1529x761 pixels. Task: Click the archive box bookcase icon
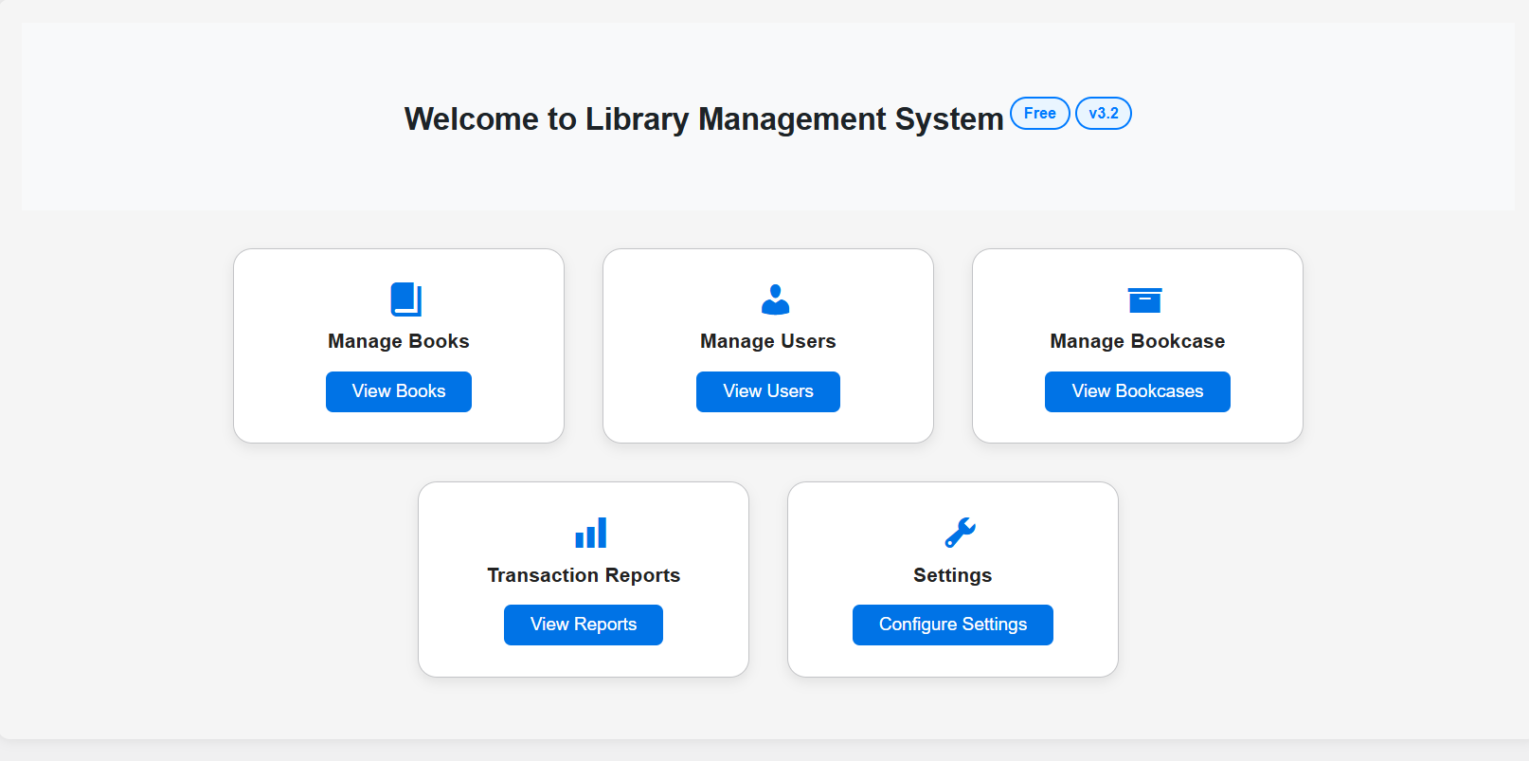point(1144,299)
